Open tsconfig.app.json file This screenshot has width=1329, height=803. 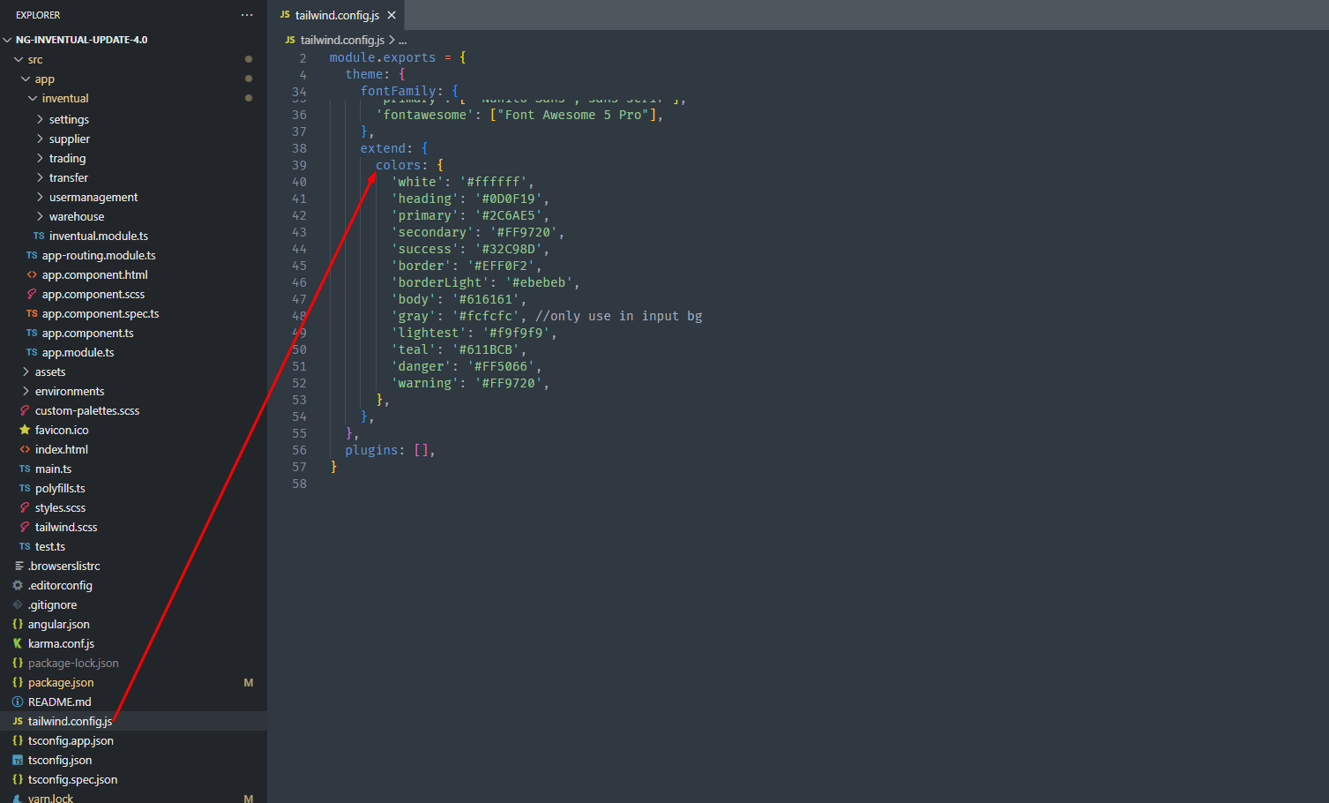click(71, 740)
